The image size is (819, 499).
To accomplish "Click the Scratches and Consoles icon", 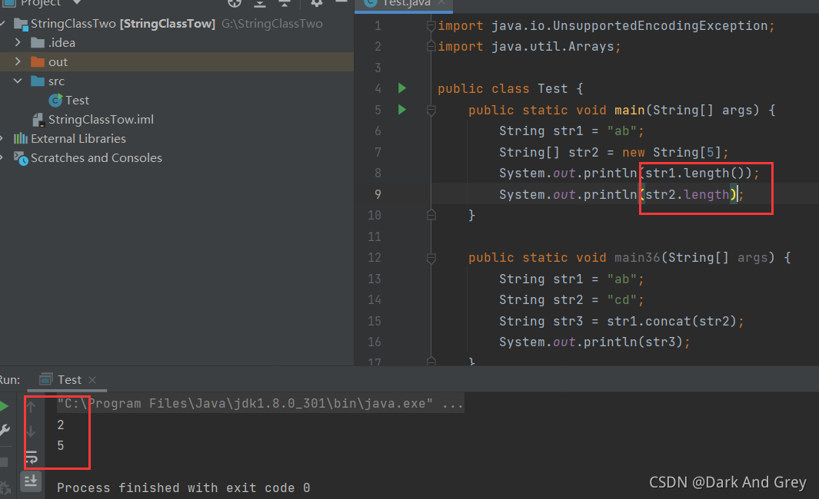I will pyautogui.click(x=21, y=158).
